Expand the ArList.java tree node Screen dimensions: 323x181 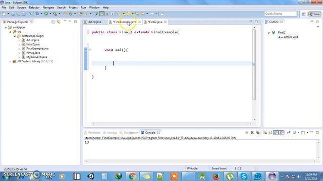[19, 40]
